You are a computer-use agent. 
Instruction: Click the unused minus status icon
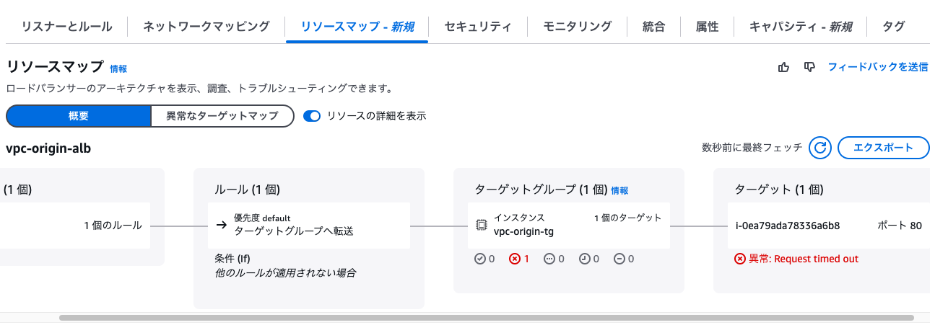click(x=619, y=259)
